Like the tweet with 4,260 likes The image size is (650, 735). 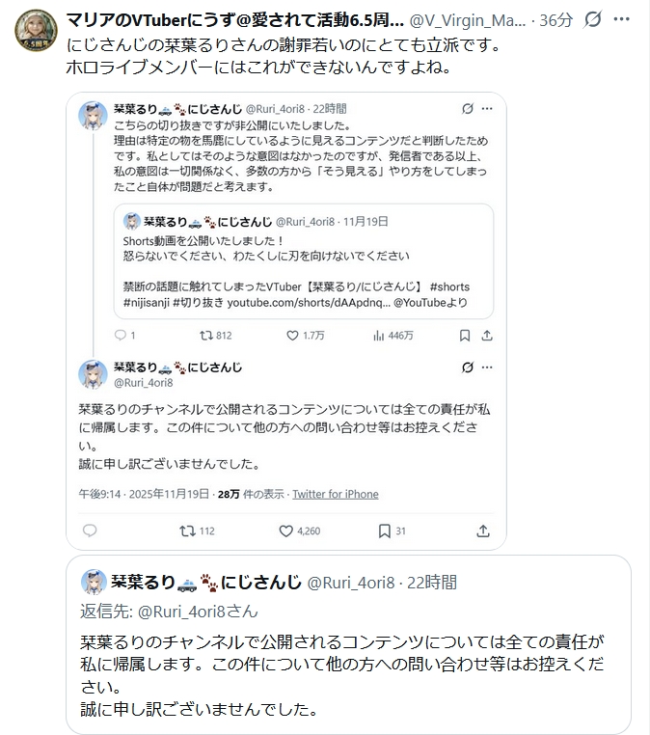click(285, 531)
